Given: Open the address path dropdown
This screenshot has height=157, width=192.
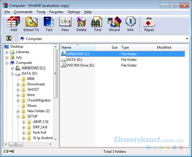Looking at the screenshot, I should pyautogui.click(x=187, y=39).
